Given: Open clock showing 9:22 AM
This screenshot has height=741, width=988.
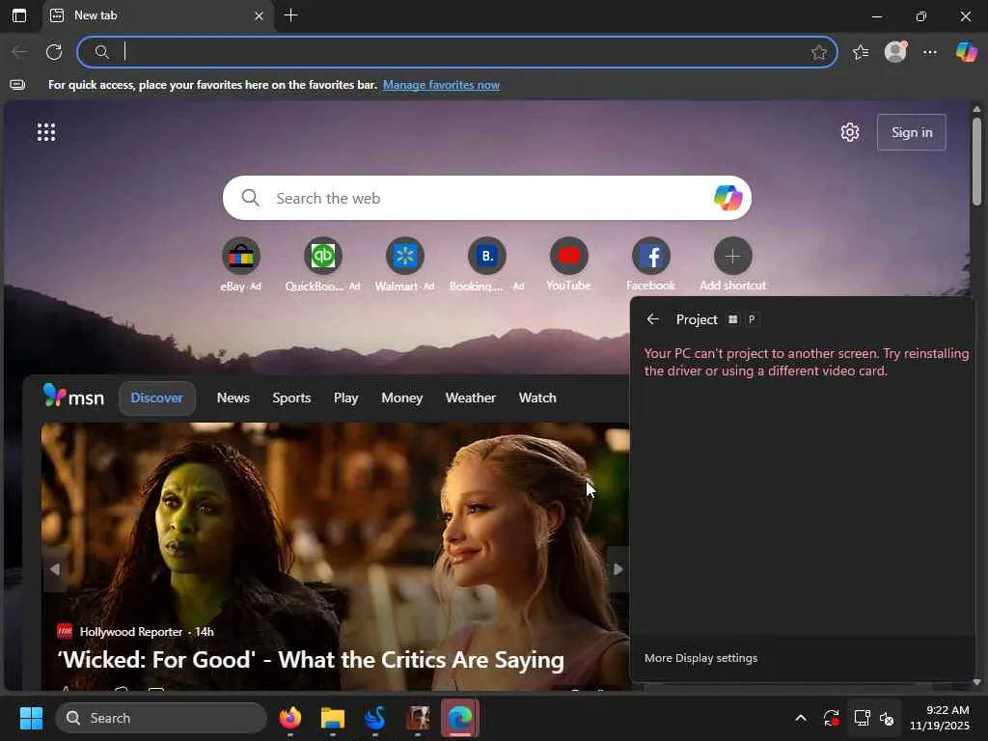Looking at the screenshot, I should coord(939,718).
